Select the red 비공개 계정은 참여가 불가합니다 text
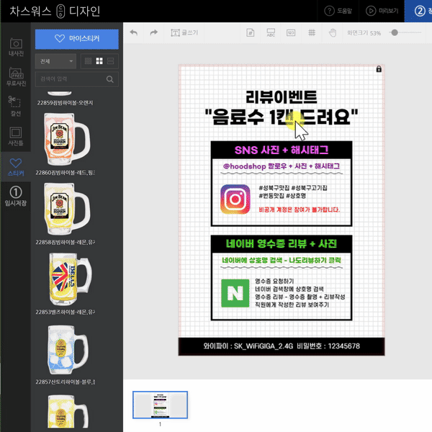 [x=300, y=210]
